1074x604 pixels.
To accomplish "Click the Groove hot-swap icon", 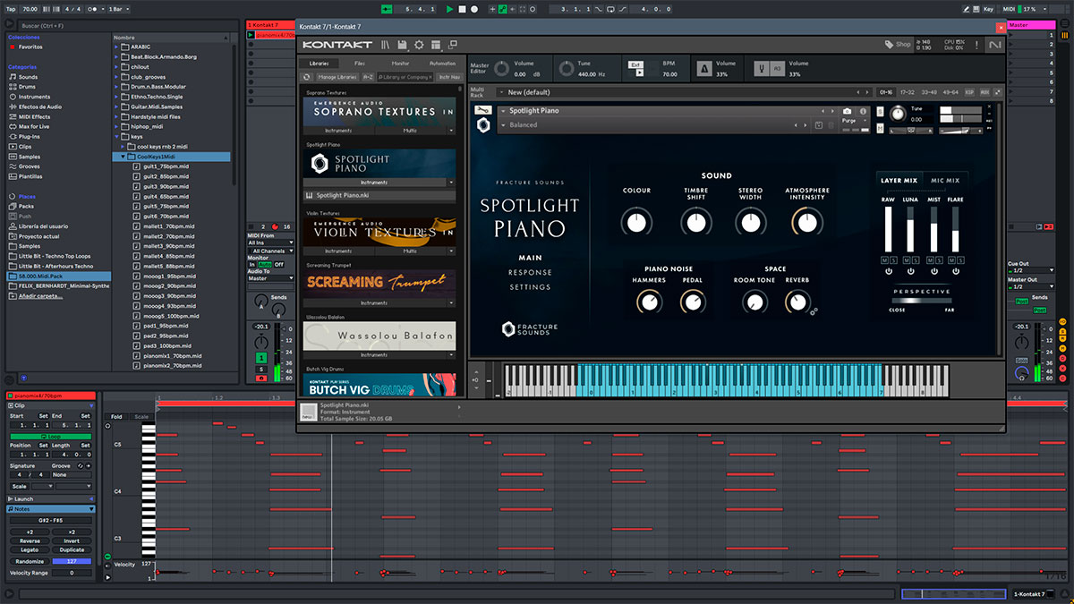I will point(80,466).
